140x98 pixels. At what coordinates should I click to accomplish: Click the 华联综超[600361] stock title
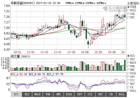click(23, 3)
